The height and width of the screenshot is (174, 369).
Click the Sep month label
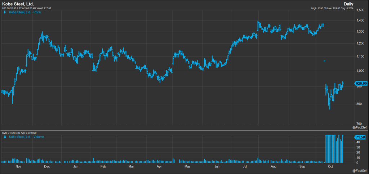[x=302, y=167]
